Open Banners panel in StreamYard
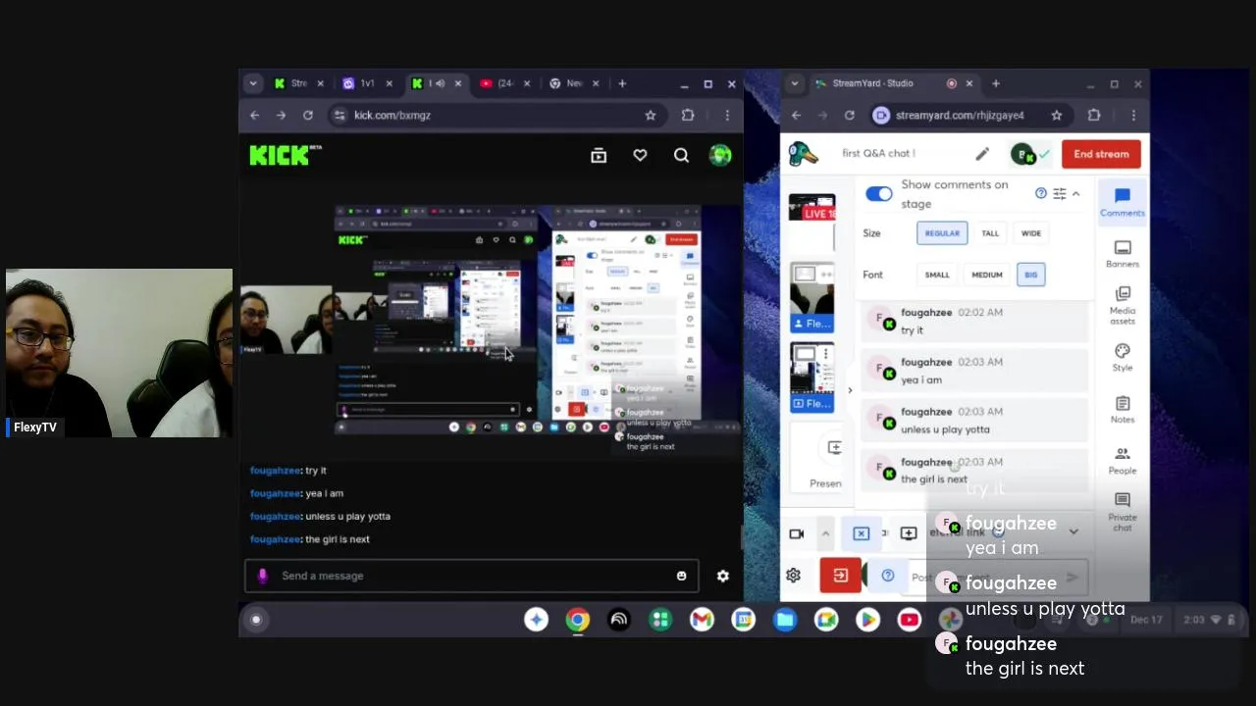Screen dimensions: 1256x706 coord(1123,254)
